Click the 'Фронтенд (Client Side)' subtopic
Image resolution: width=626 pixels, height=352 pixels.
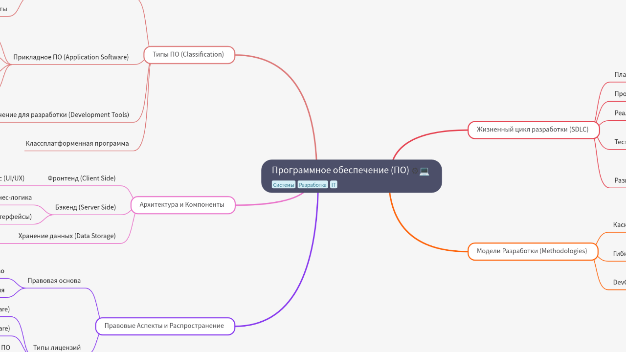pyautogui.click(x=82, y=178)
